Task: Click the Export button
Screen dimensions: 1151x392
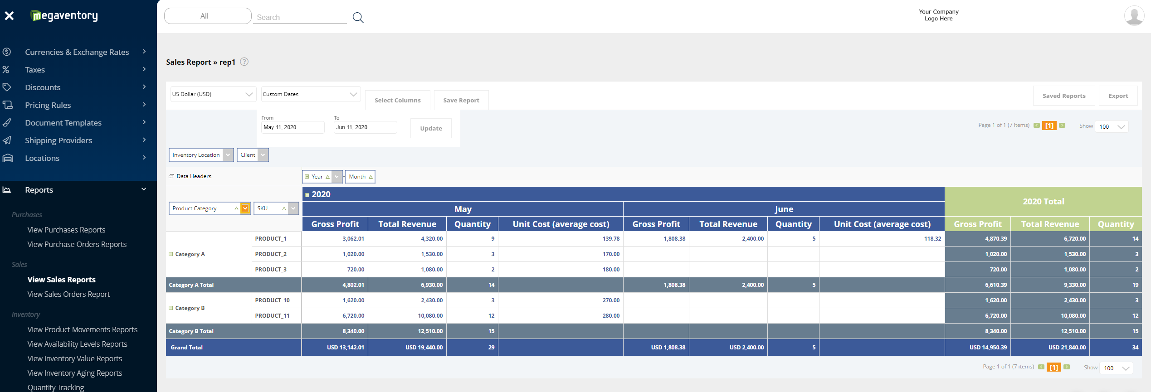Action: pos(1118,96)
